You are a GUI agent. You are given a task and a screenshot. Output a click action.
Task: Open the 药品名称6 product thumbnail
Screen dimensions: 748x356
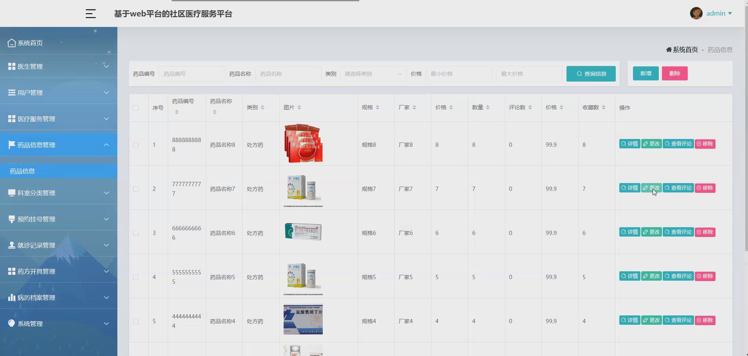(303, 232)
